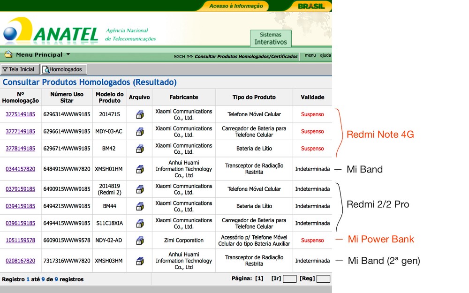Click Suspenso status in NDY-02-AD row
The width and height of the screenshot is (469, 293).
(312, 240)
